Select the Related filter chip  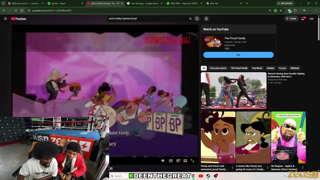coord(270,68)
